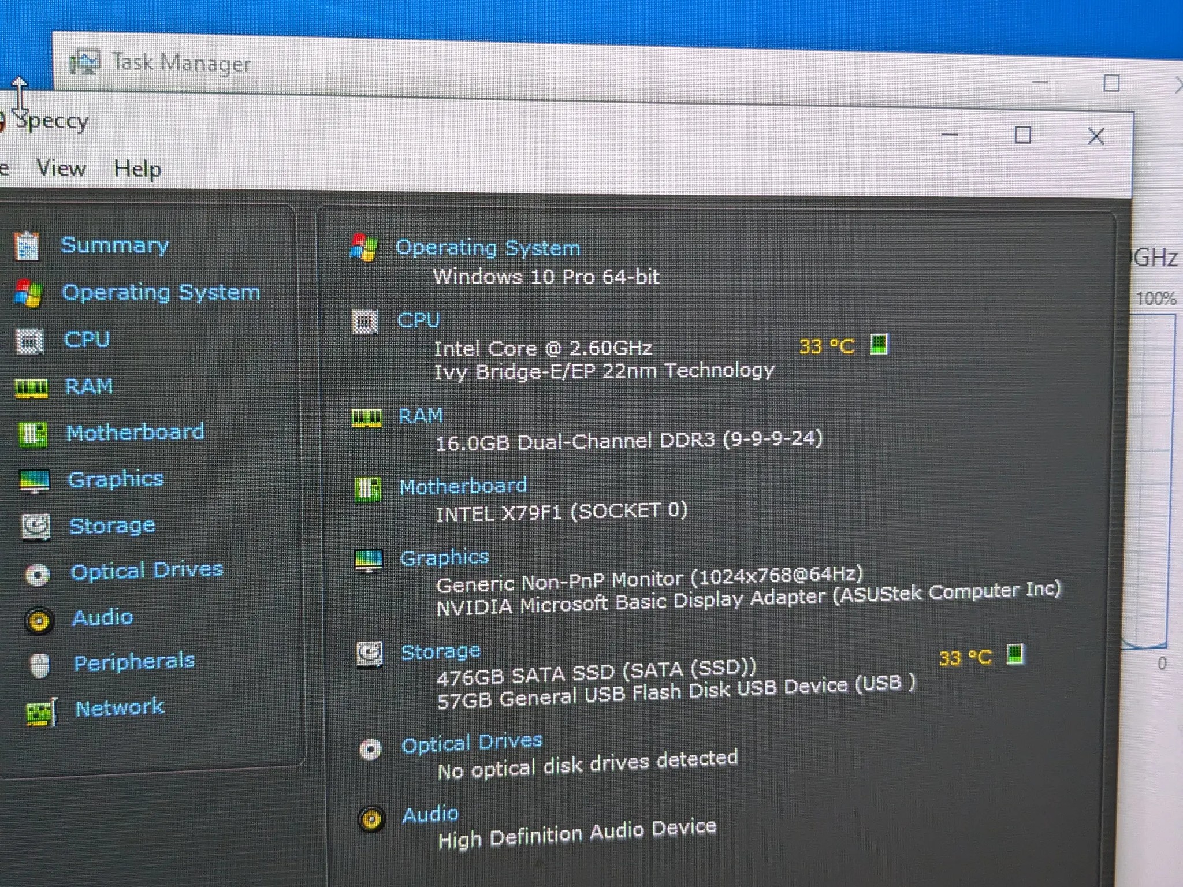
Task: Open the View menu
Action: [61, 168]
